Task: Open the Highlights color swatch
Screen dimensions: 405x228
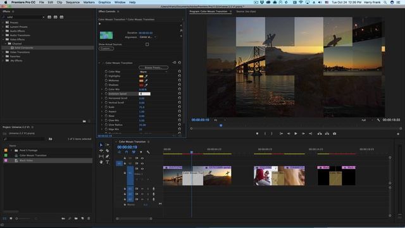Action: [x=141, y=76]
